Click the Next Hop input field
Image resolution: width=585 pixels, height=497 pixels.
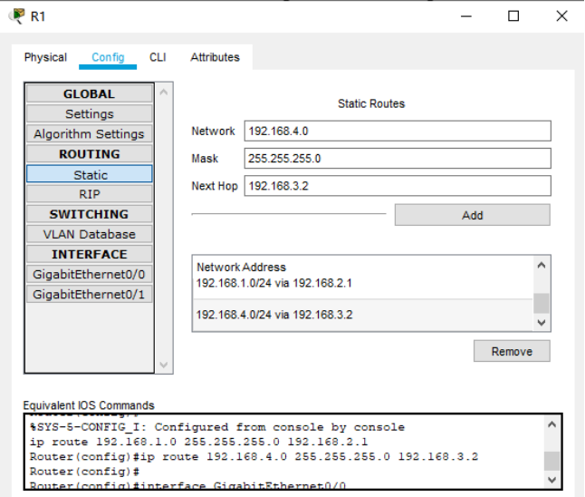coord(398,186)
